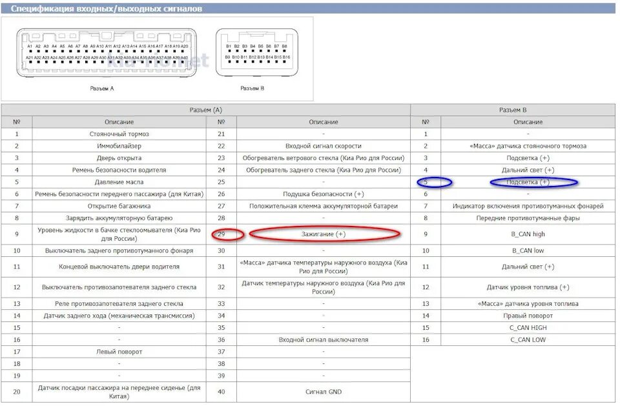The width and height of the screenshot is (620, 406).
Task: Click '«Масса» датчика температуры наружного воздуха' cell
Action: click(324, 267)
